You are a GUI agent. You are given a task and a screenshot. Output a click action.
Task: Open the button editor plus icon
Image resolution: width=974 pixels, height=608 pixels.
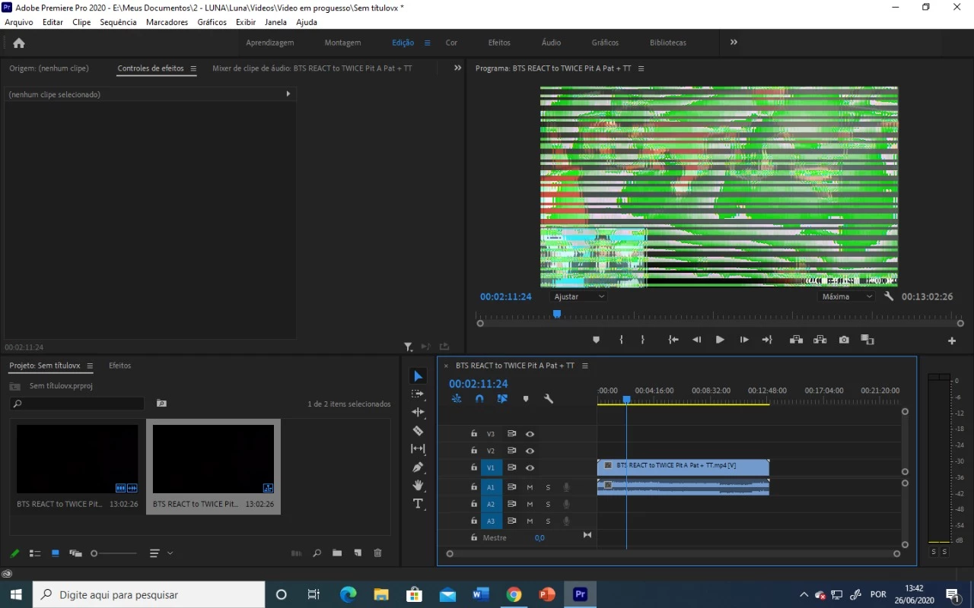pyautogui.click(x=952, y=340)
